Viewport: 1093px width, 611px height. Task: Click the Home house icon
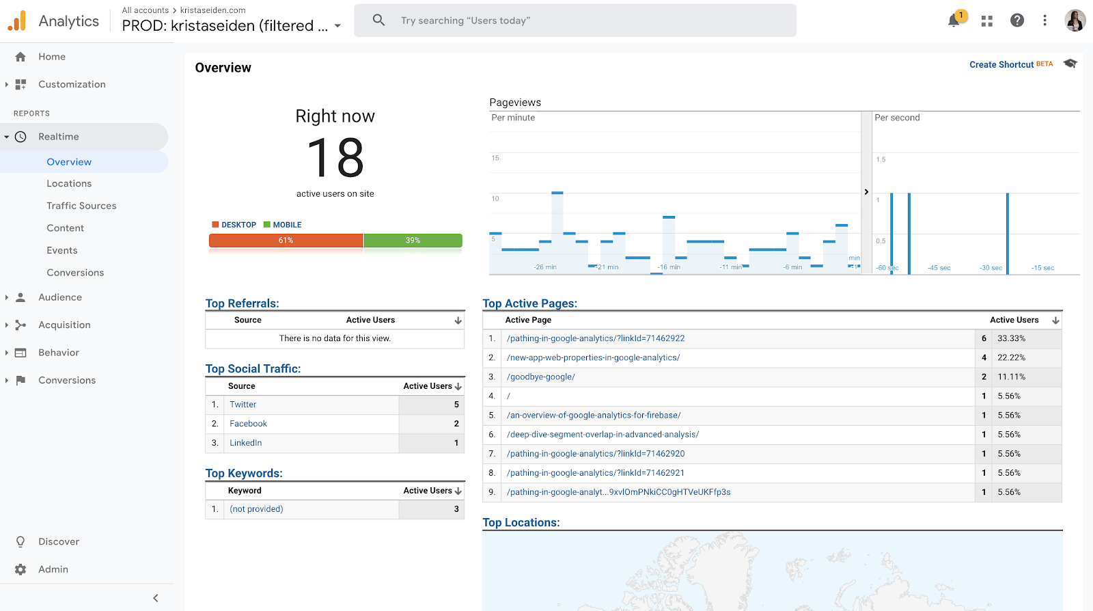tap(20, 57)
